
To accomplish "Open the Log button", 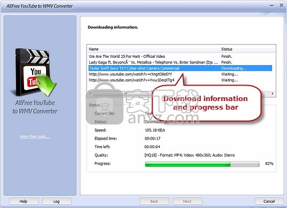I will coord(57,201).
